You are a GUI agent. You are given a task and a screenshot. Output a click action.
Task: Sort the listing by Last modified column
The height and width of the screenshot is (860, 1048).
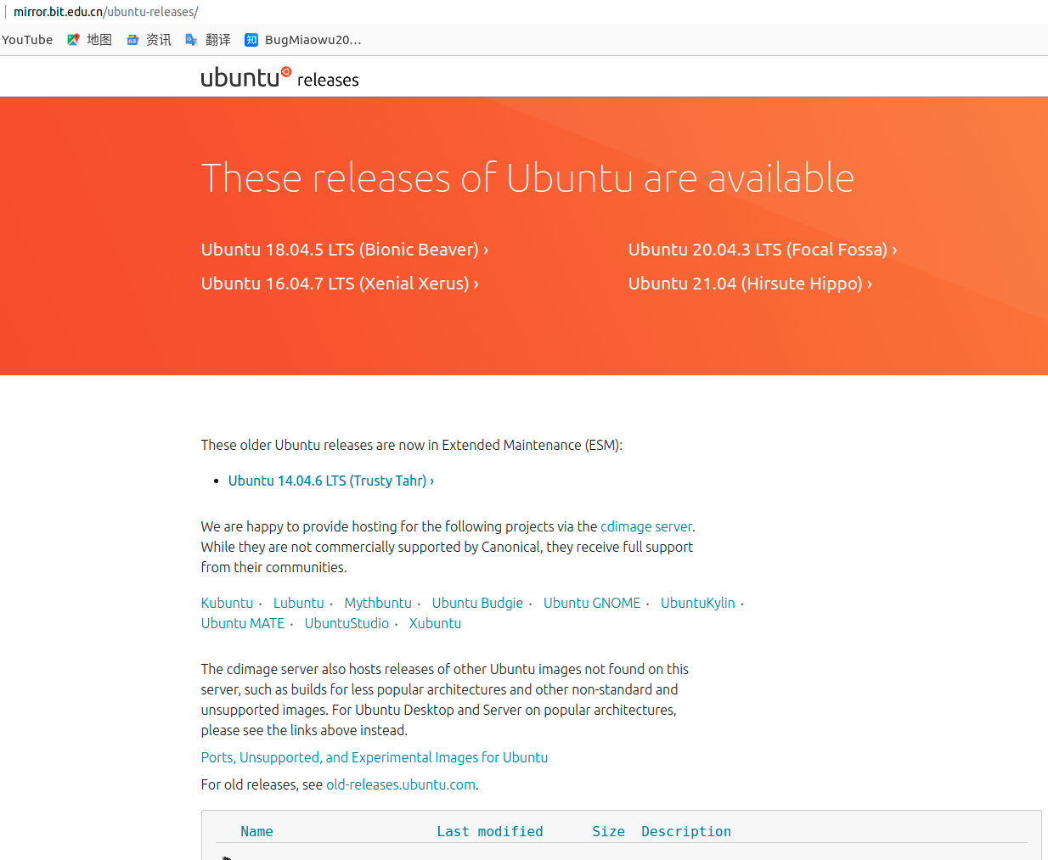(489, 830)
